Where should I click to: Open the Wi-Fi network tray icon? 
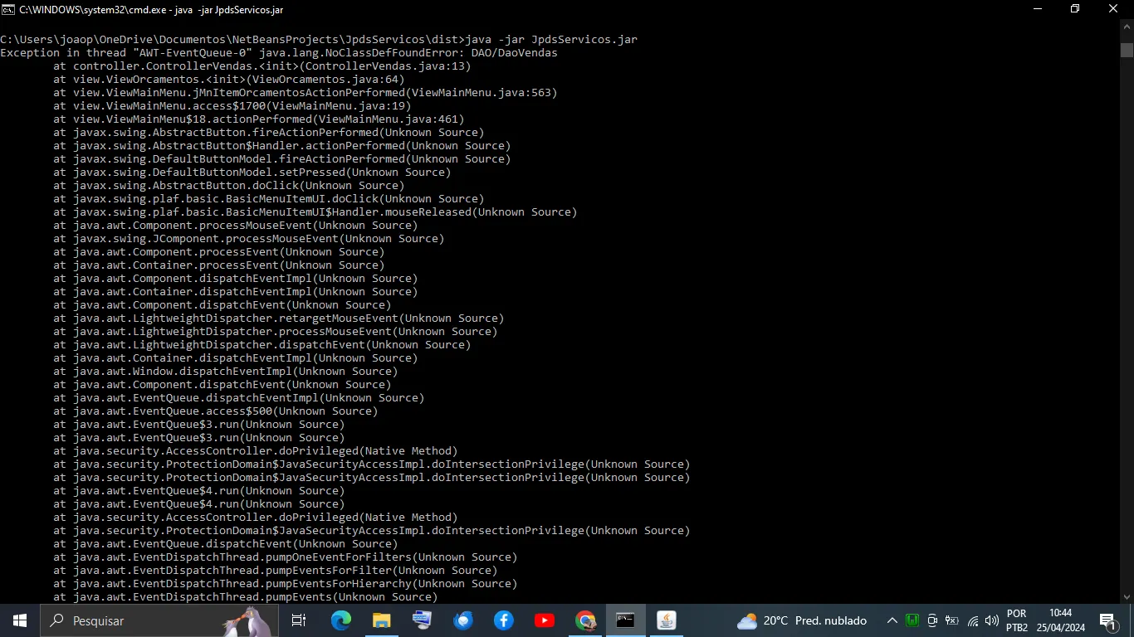pos(972,620)
